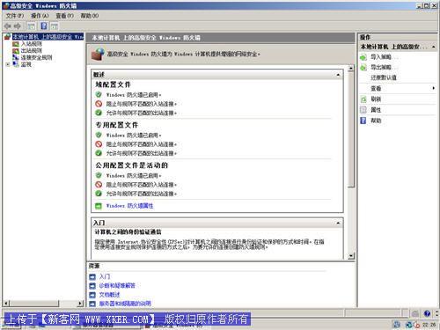Select 出站规则 in the tree
The height and width of the screenshot is (330, 440).
point(31,51)
